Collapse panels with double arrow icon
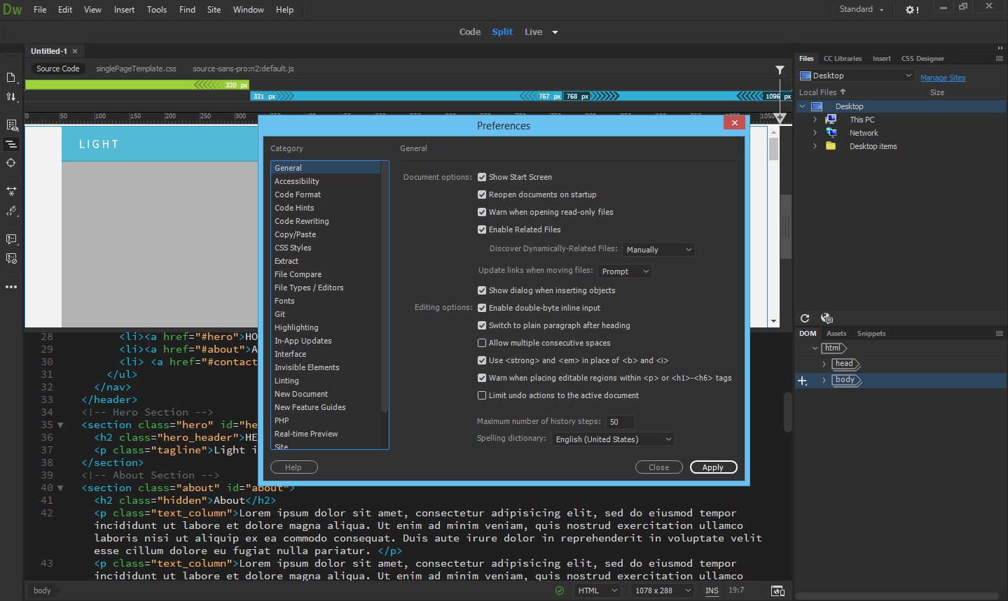Viewport: 1008px width, 601px height. pyautogui.click(x=1000, y=48)
